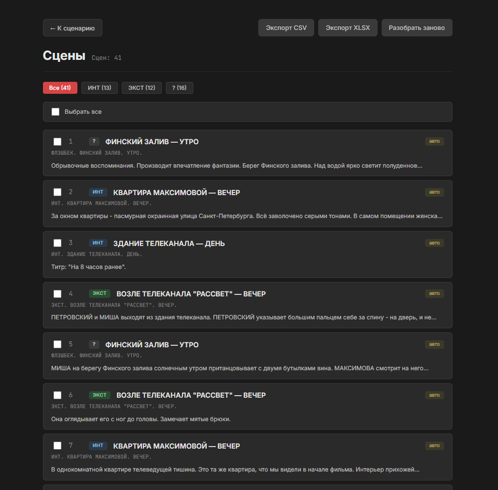498x490 pixels.
Task: Click 'авто' tag on scene 6
Action: tap(434, 395)
